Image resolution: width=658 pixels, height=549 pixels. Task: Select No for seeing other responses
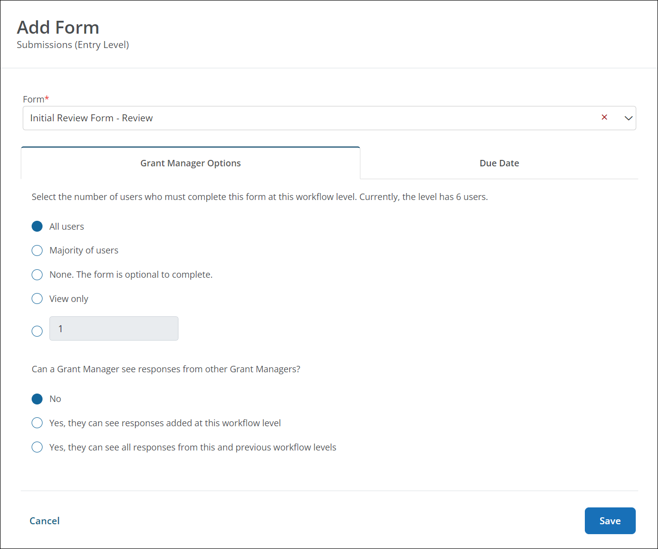point(37,399)
